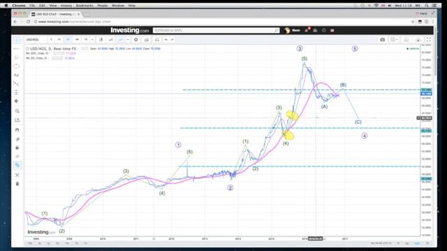Open the View menu
The image size is (447, 251).
53,6
